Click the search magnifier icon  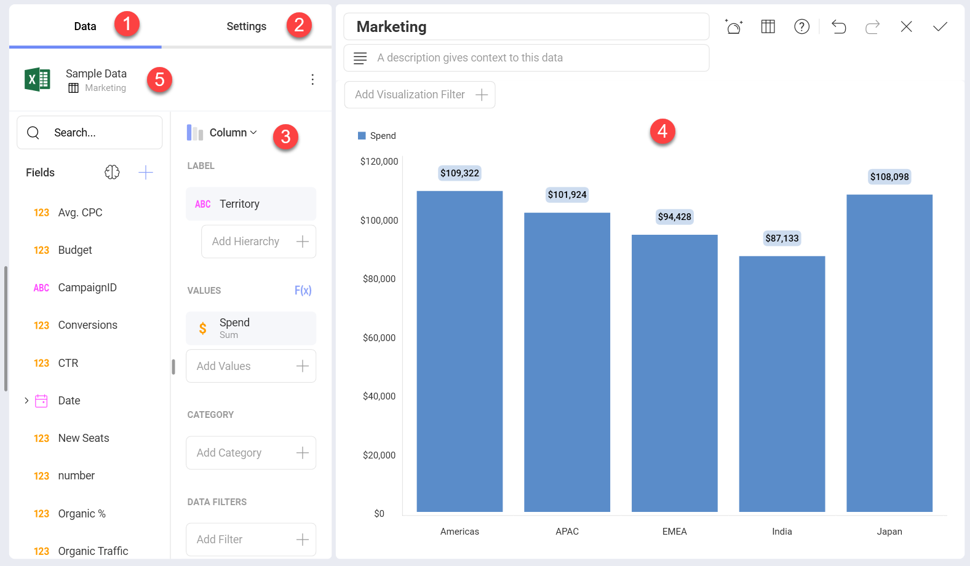click(34, 133)
